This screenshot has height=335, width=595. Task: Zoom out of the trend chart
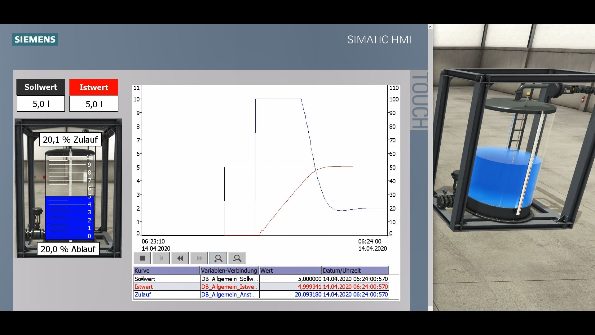pos(237,258)
